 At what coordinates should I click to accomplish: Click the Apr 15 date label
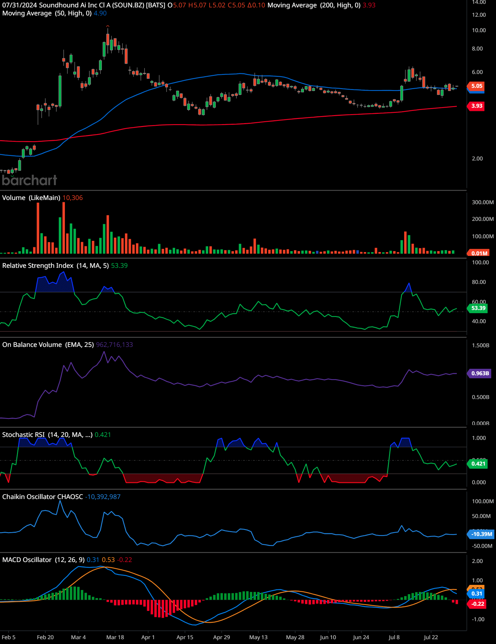[185, 637]
